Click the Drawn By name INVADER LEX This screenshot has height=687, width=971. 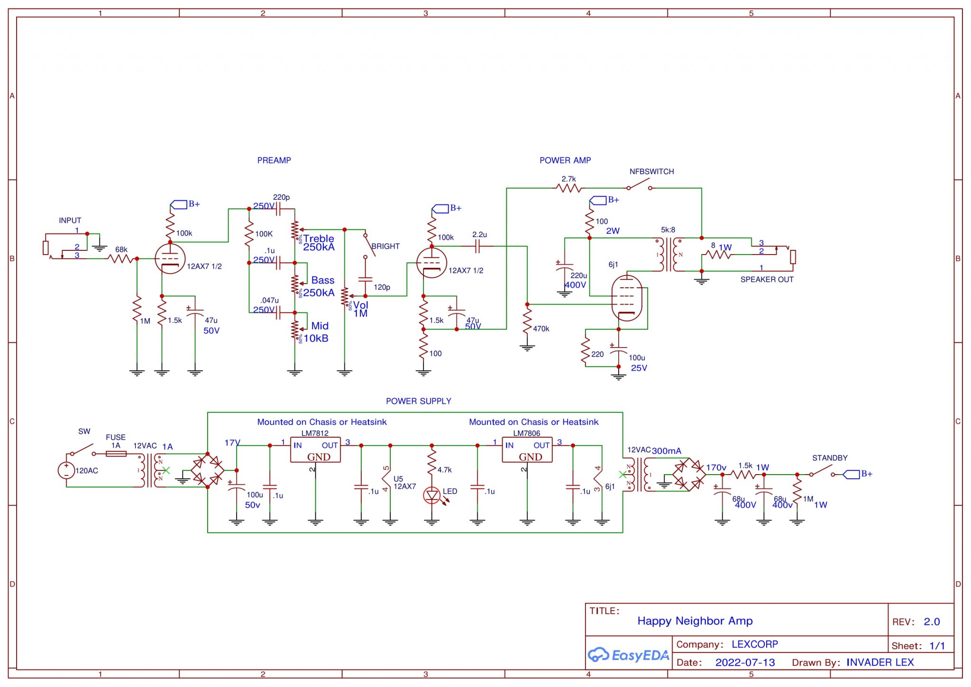[x=880, y=662]
